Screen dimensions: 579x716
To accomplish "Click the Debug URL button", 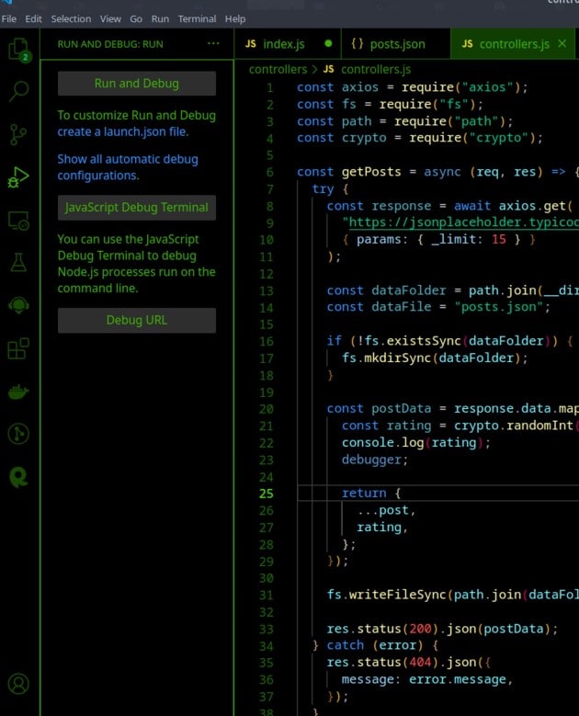I will pos(136,321).
